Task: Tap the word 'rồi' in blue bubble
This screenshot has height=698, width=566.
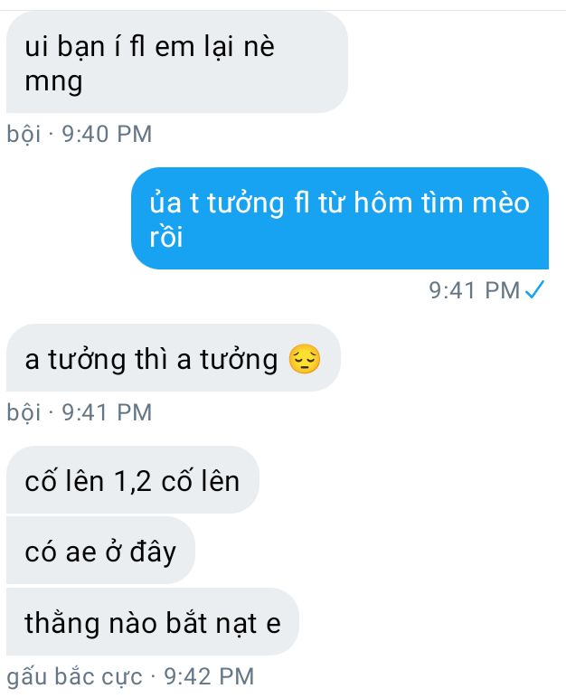Action: (x=166, y=236)
